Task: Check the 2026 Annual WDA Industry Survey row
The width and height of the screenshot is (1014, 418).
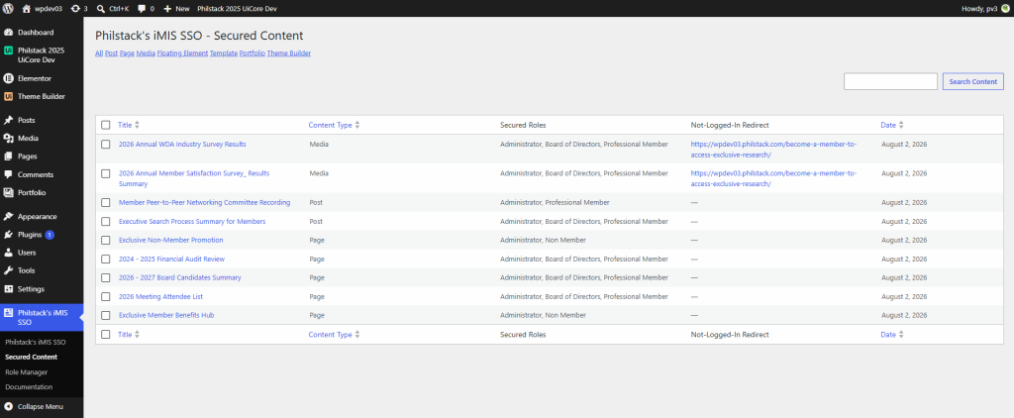Action: point(105,145)
